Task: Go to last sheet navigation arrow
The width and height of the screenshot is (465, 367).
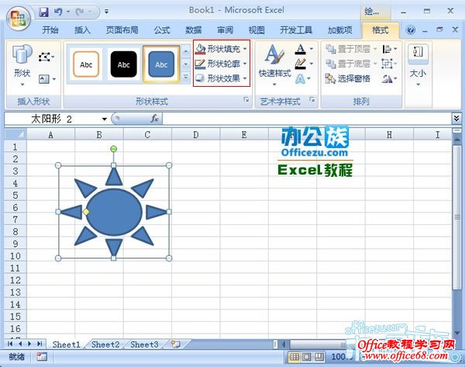Action: pos(40,344)
